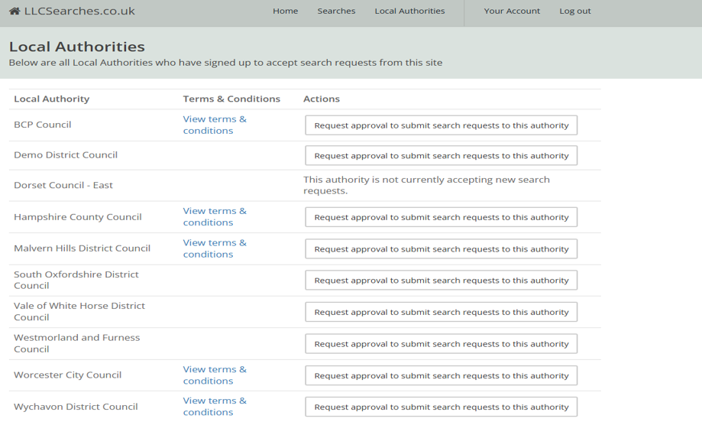Select the Malvern Hills District Council name cell

click(x=82, y=248)
